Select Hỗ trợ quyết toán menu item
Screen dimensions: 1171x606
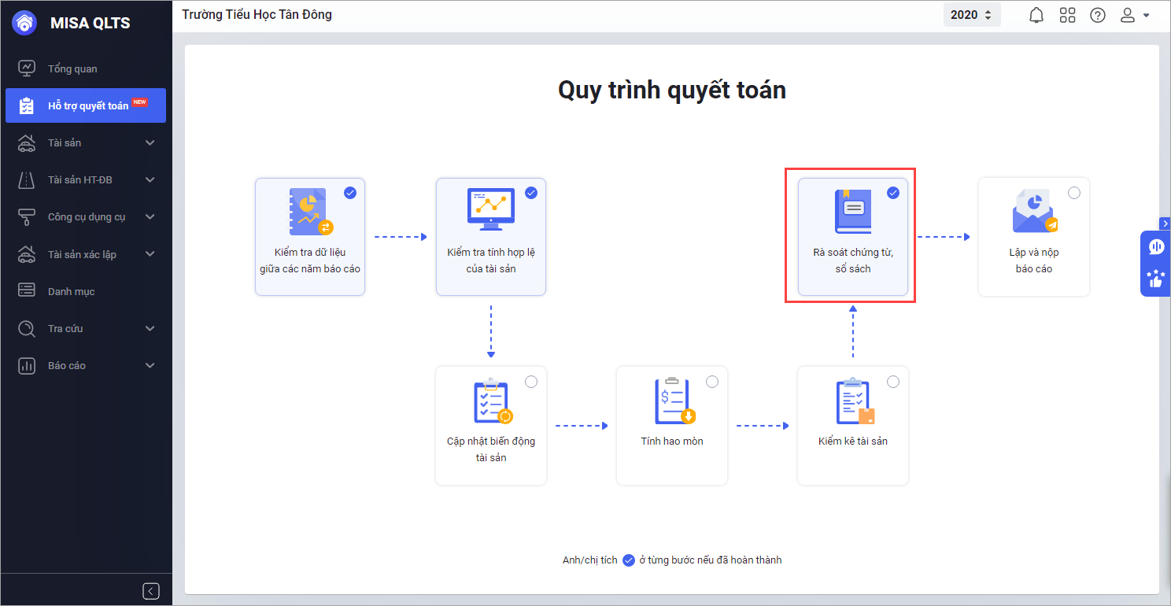point(86,105)
